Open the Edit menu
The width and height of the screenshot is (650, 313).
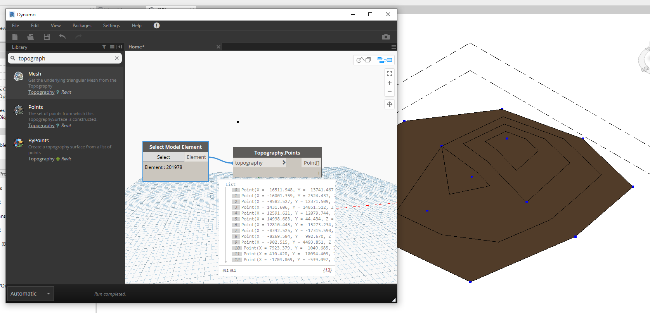coord(35,26)
